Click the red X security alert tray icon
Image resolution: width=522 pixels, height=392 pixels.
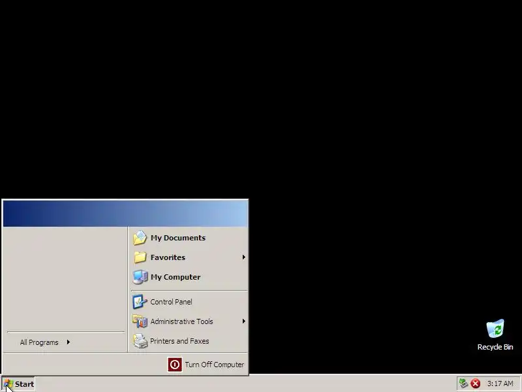pos(476,384)
